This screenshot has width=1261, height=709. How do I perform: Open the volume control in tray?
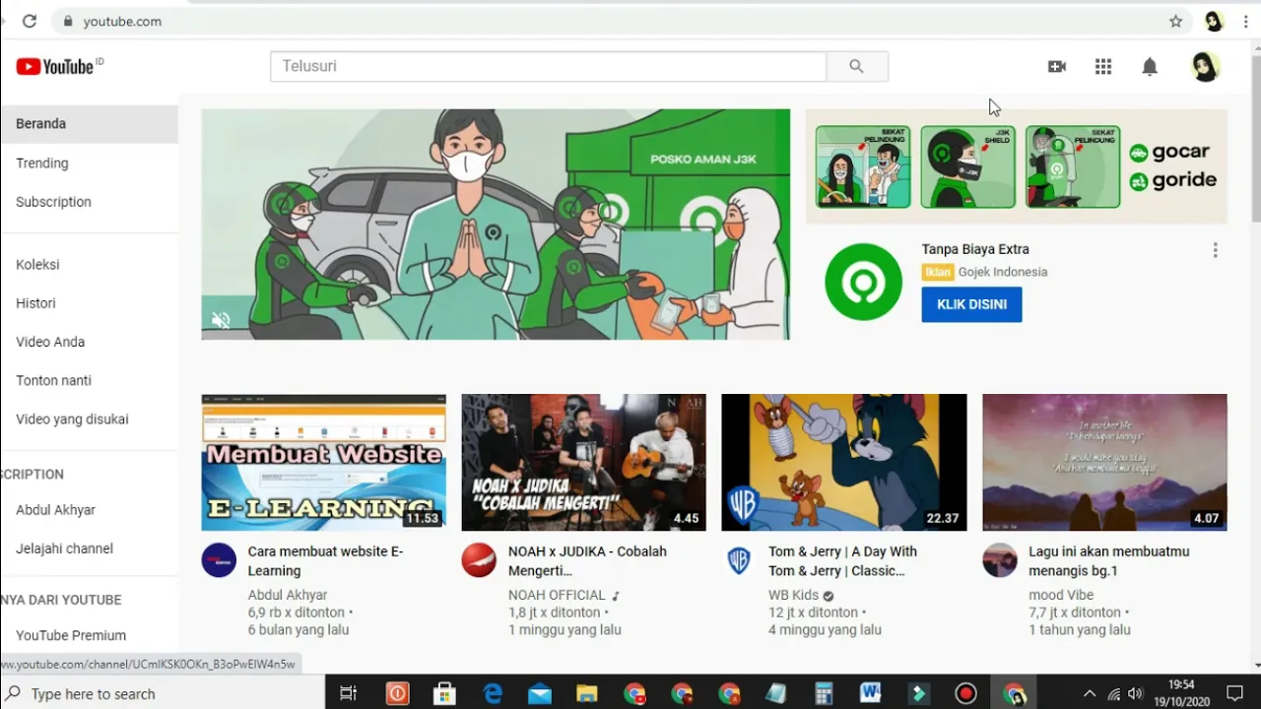pos(1136,693)
